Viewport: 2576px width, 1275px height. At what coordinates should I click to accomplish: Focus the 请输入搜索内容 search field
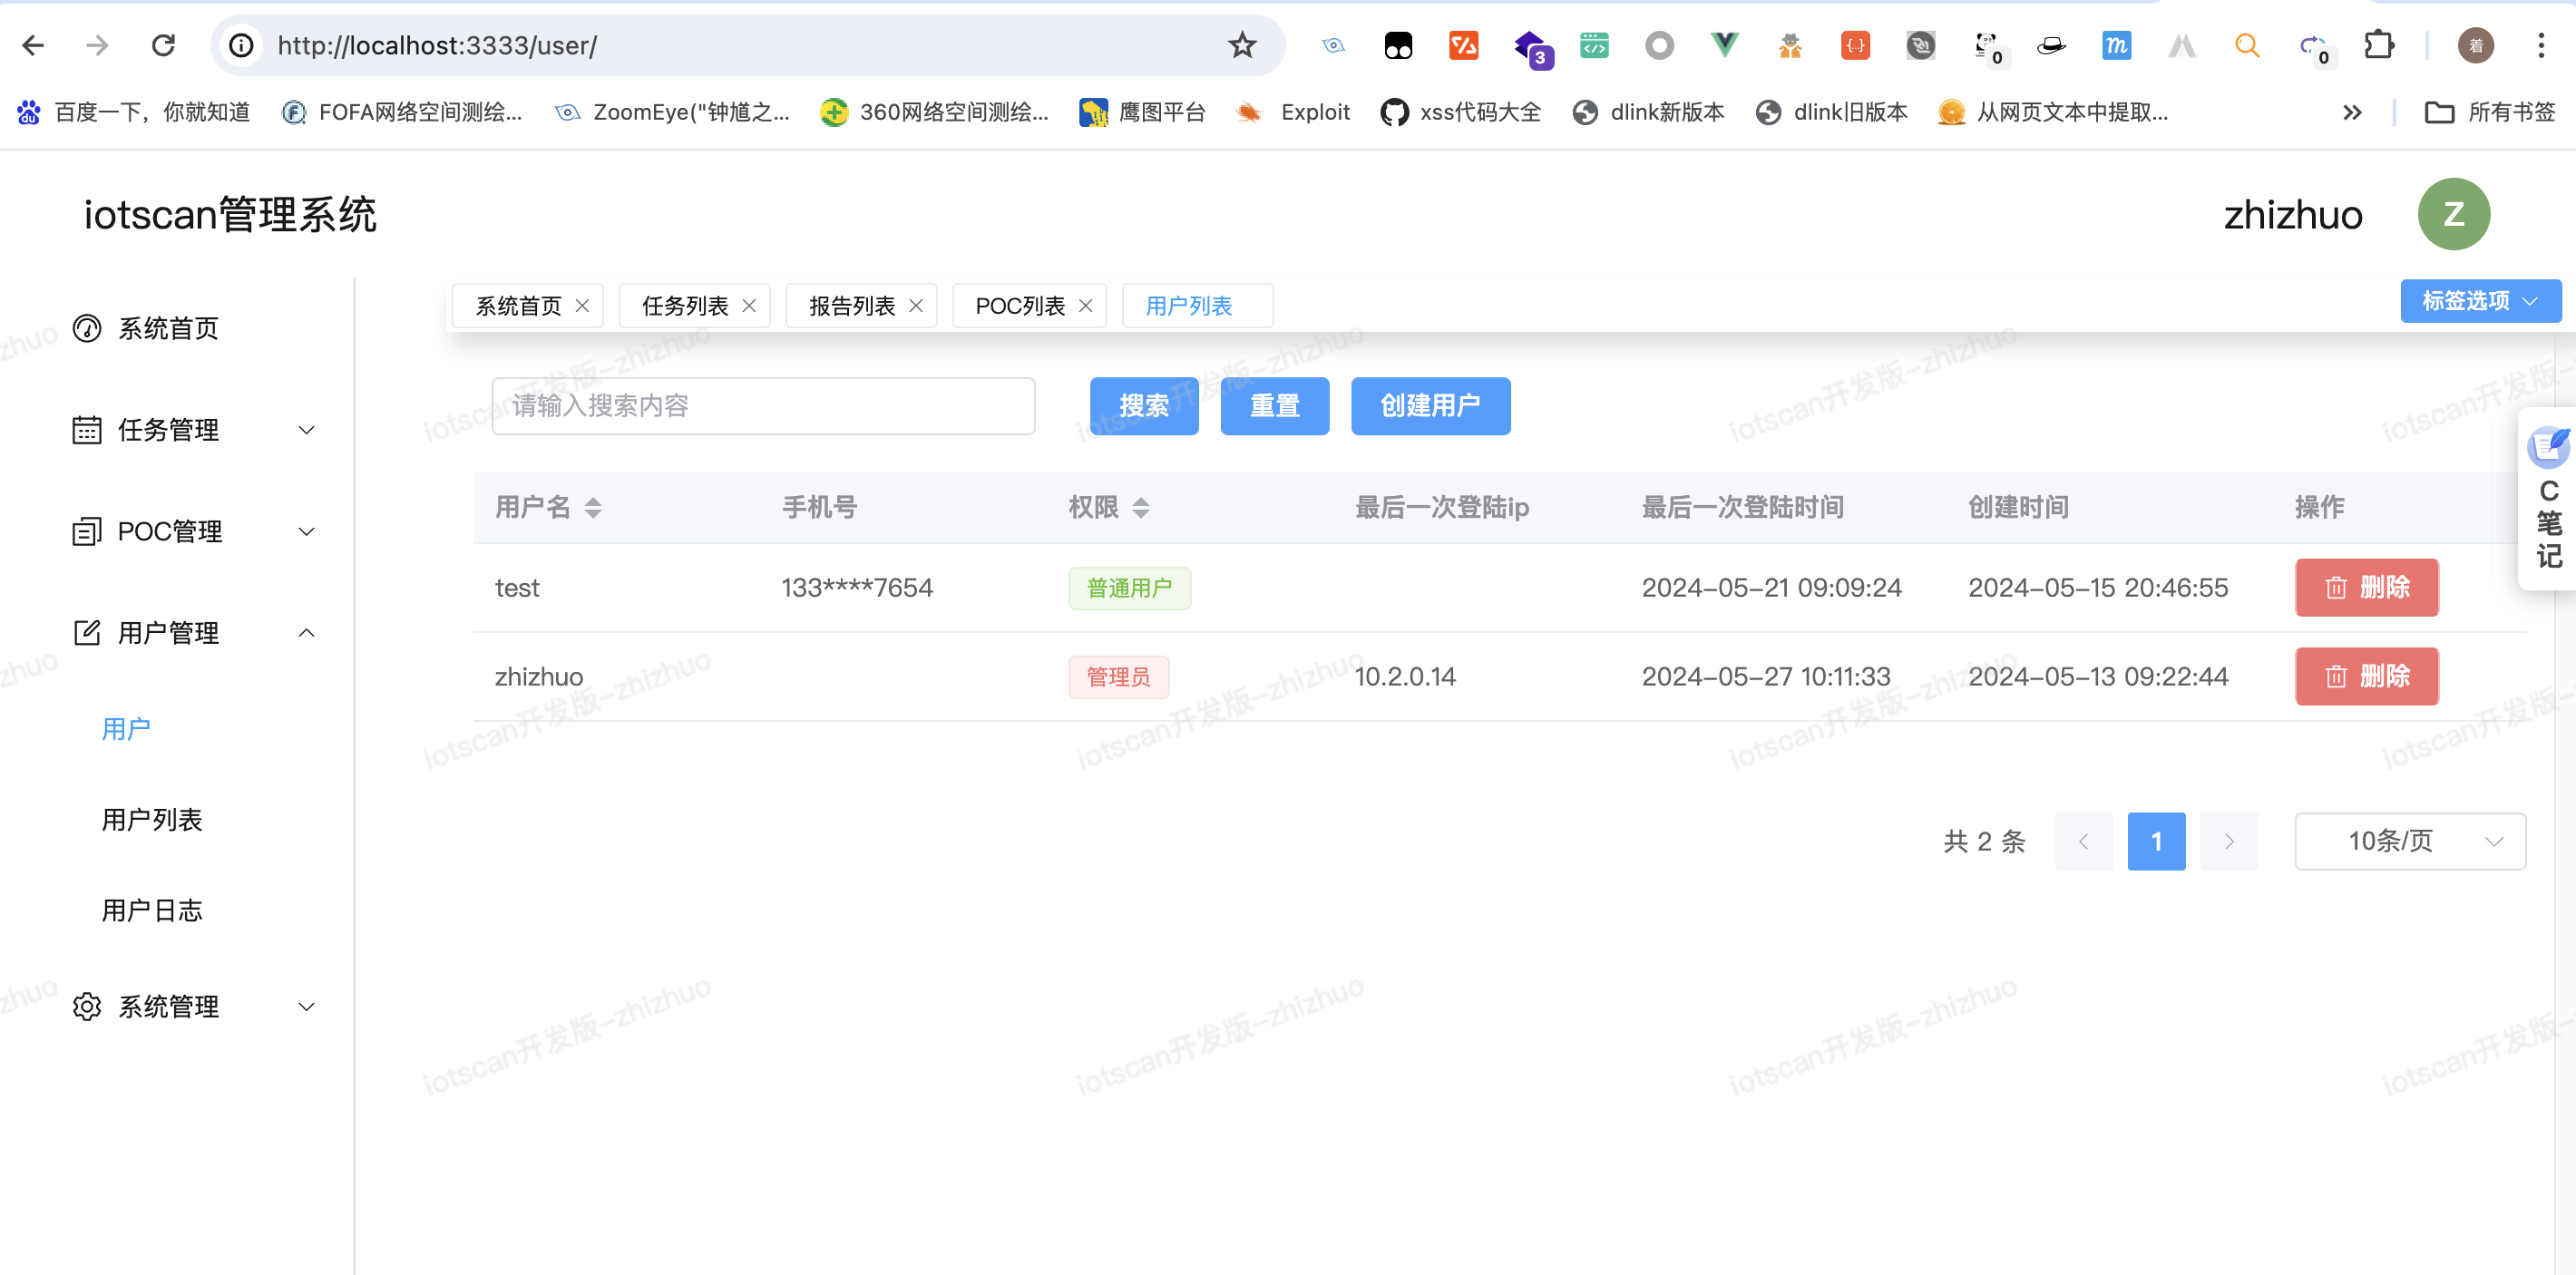(x=763, y=406)
